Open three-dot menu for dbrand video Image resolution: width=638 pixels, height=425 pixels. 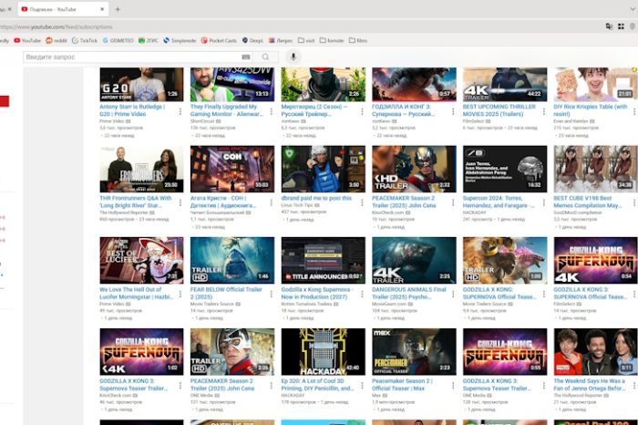(x=362, y=202)
